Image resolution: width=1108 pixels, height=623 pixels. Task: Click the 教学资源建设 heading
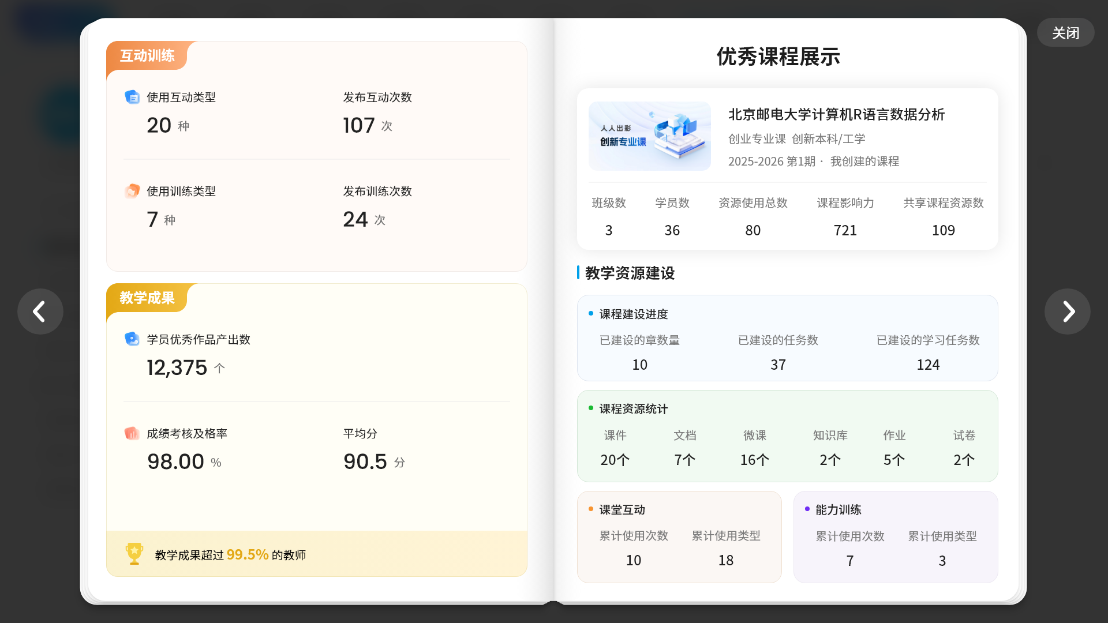pos(630,273)
